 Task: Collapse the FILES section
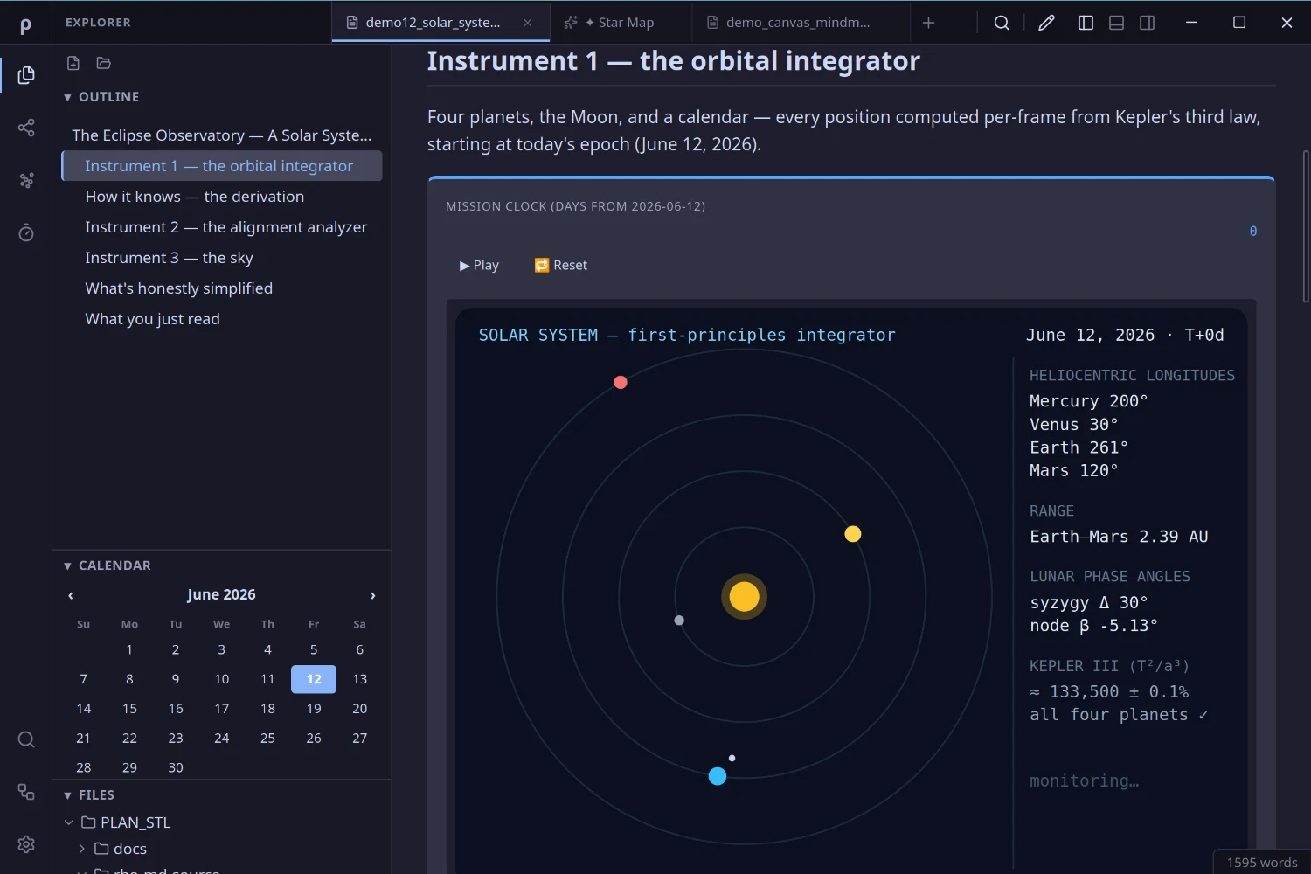click(67, 795)
